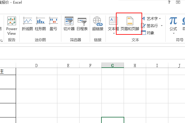This screenshot has height=123, width=185.
Task: Insert a Power View report
Action: 12,26
